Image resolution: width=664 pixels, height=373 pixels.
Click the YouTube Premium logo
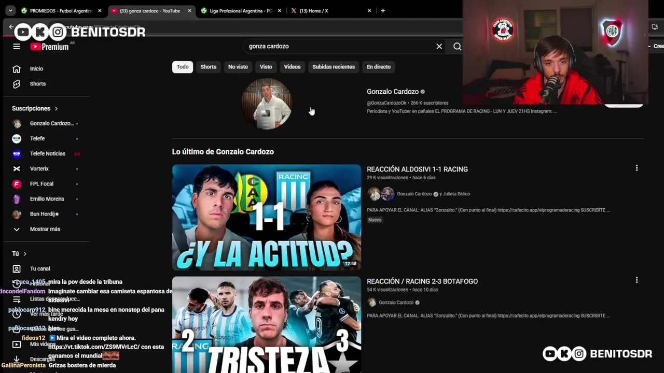pos(49,47)
